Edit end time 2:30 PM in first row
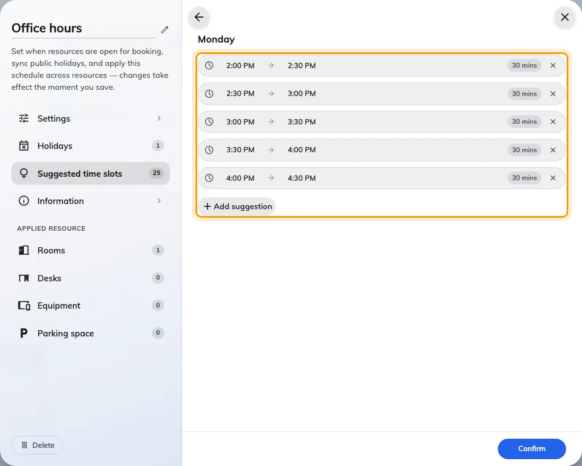This screenshot has height=466, width=582. [301, 65]
